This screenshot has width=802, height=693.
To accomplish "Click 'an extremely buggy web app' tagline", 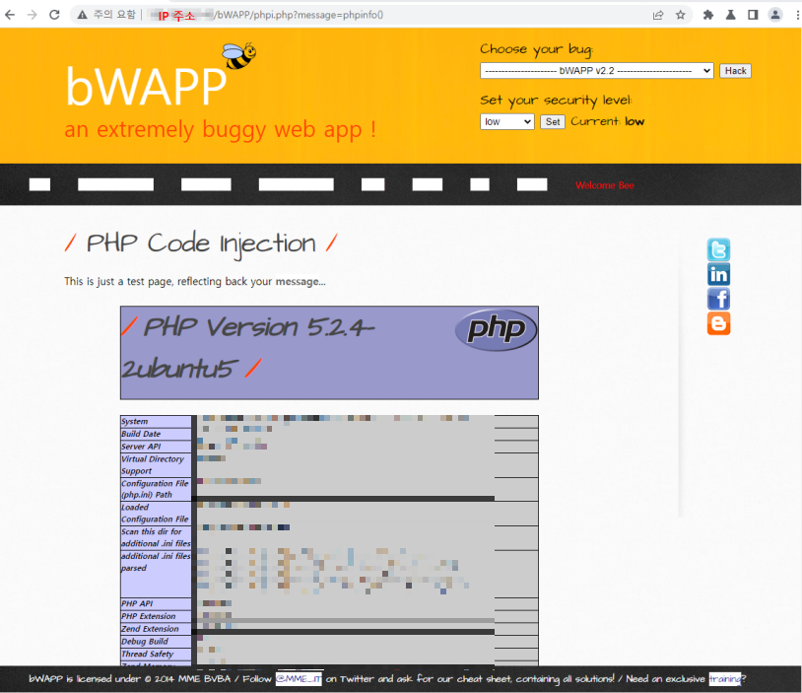I will (221, 129).
